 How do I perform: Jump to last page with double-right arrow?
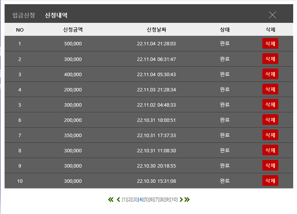[187, 200]
